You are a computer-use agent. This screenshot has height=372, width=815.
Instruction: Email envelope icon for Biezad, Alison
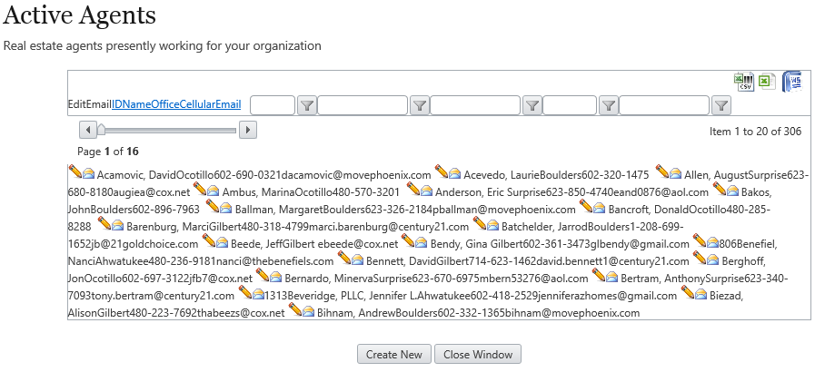coord(701,294)
